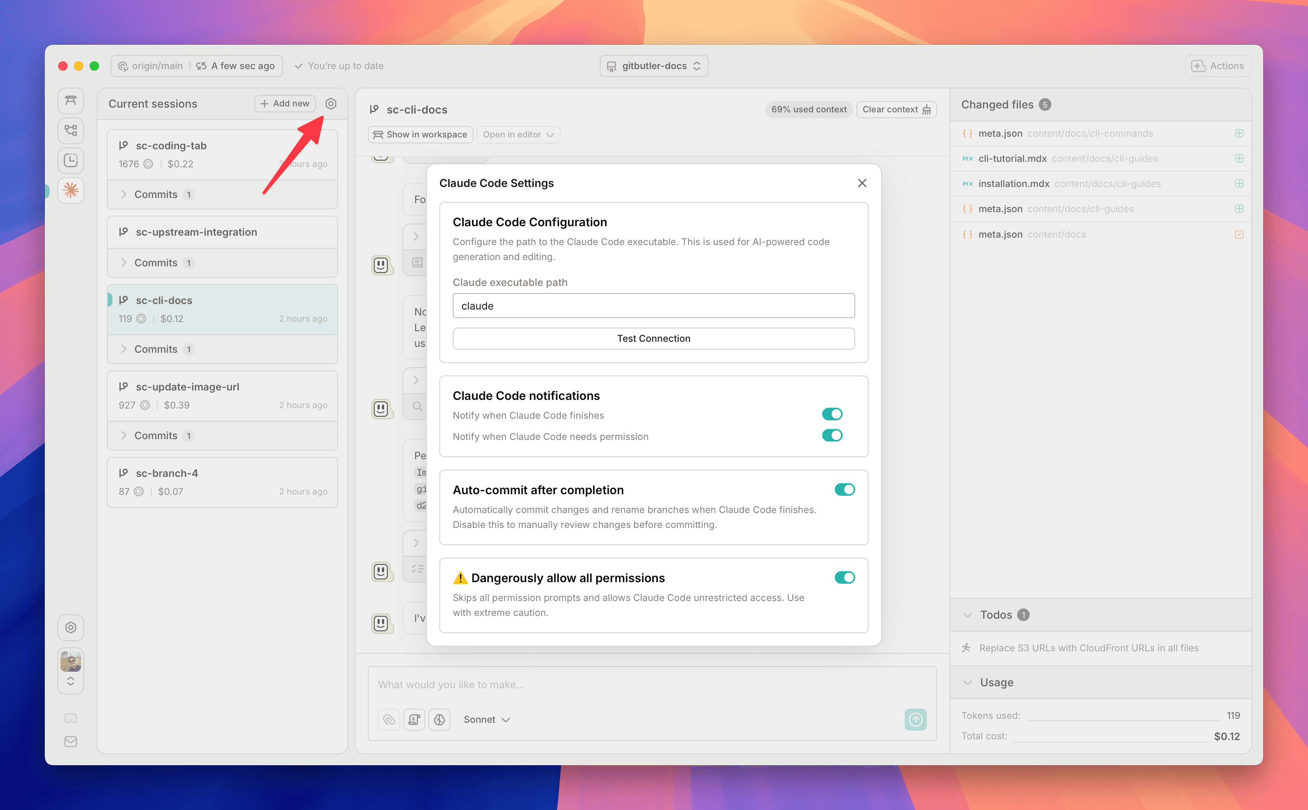Screen dimensions: 1308x810
Task: Open the feedback mail icon
Action: click(x=70, y=741)
